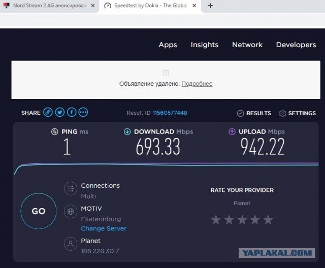The width and height of the screenshot is (325, 268).
Task: Start test with the GO button
Action: 39,211
